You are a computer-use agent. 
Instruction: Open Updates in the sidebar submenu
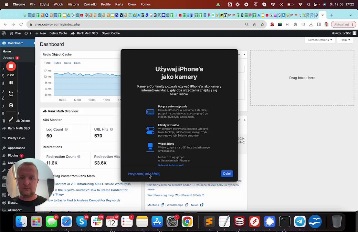click(11, 58)
